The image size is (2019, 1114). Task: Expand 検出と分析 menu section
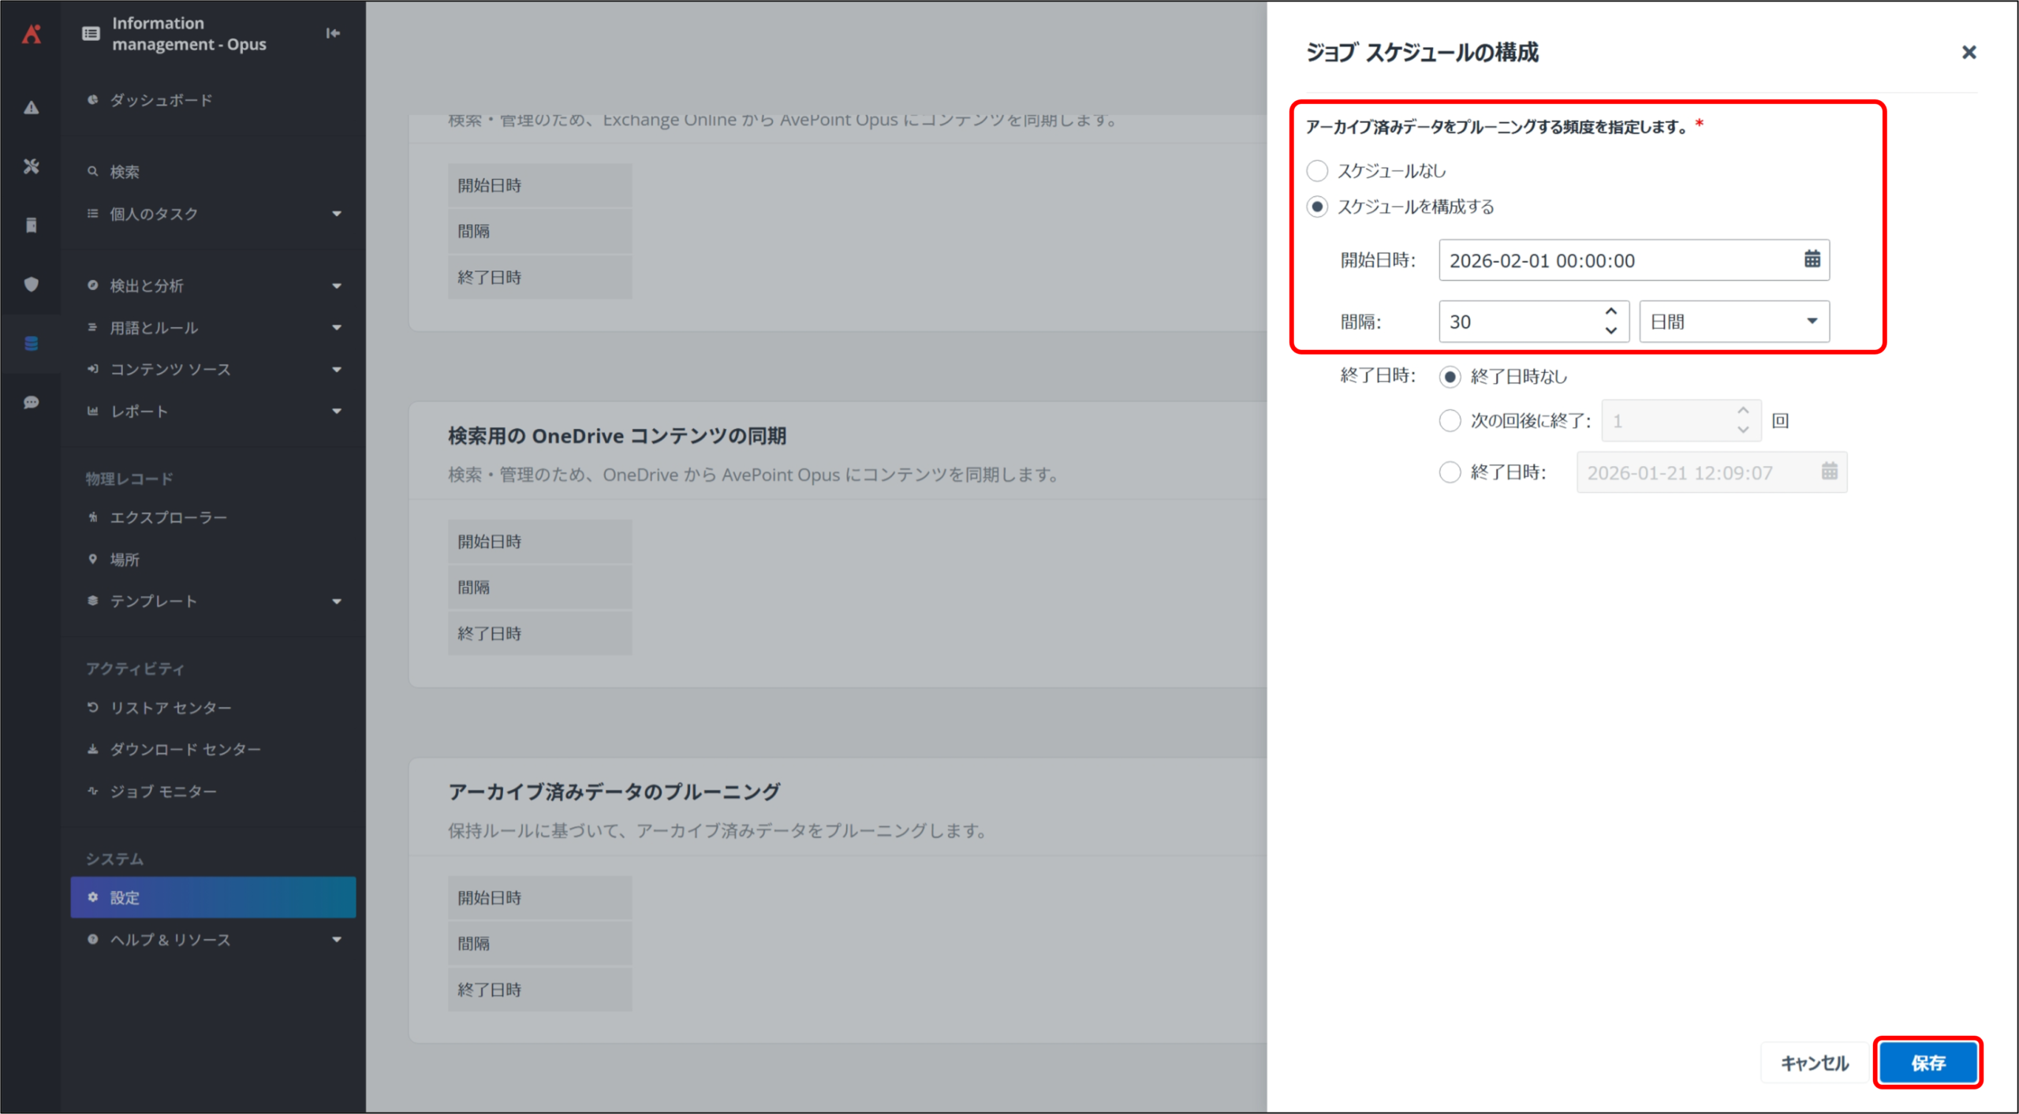point(213,285)
